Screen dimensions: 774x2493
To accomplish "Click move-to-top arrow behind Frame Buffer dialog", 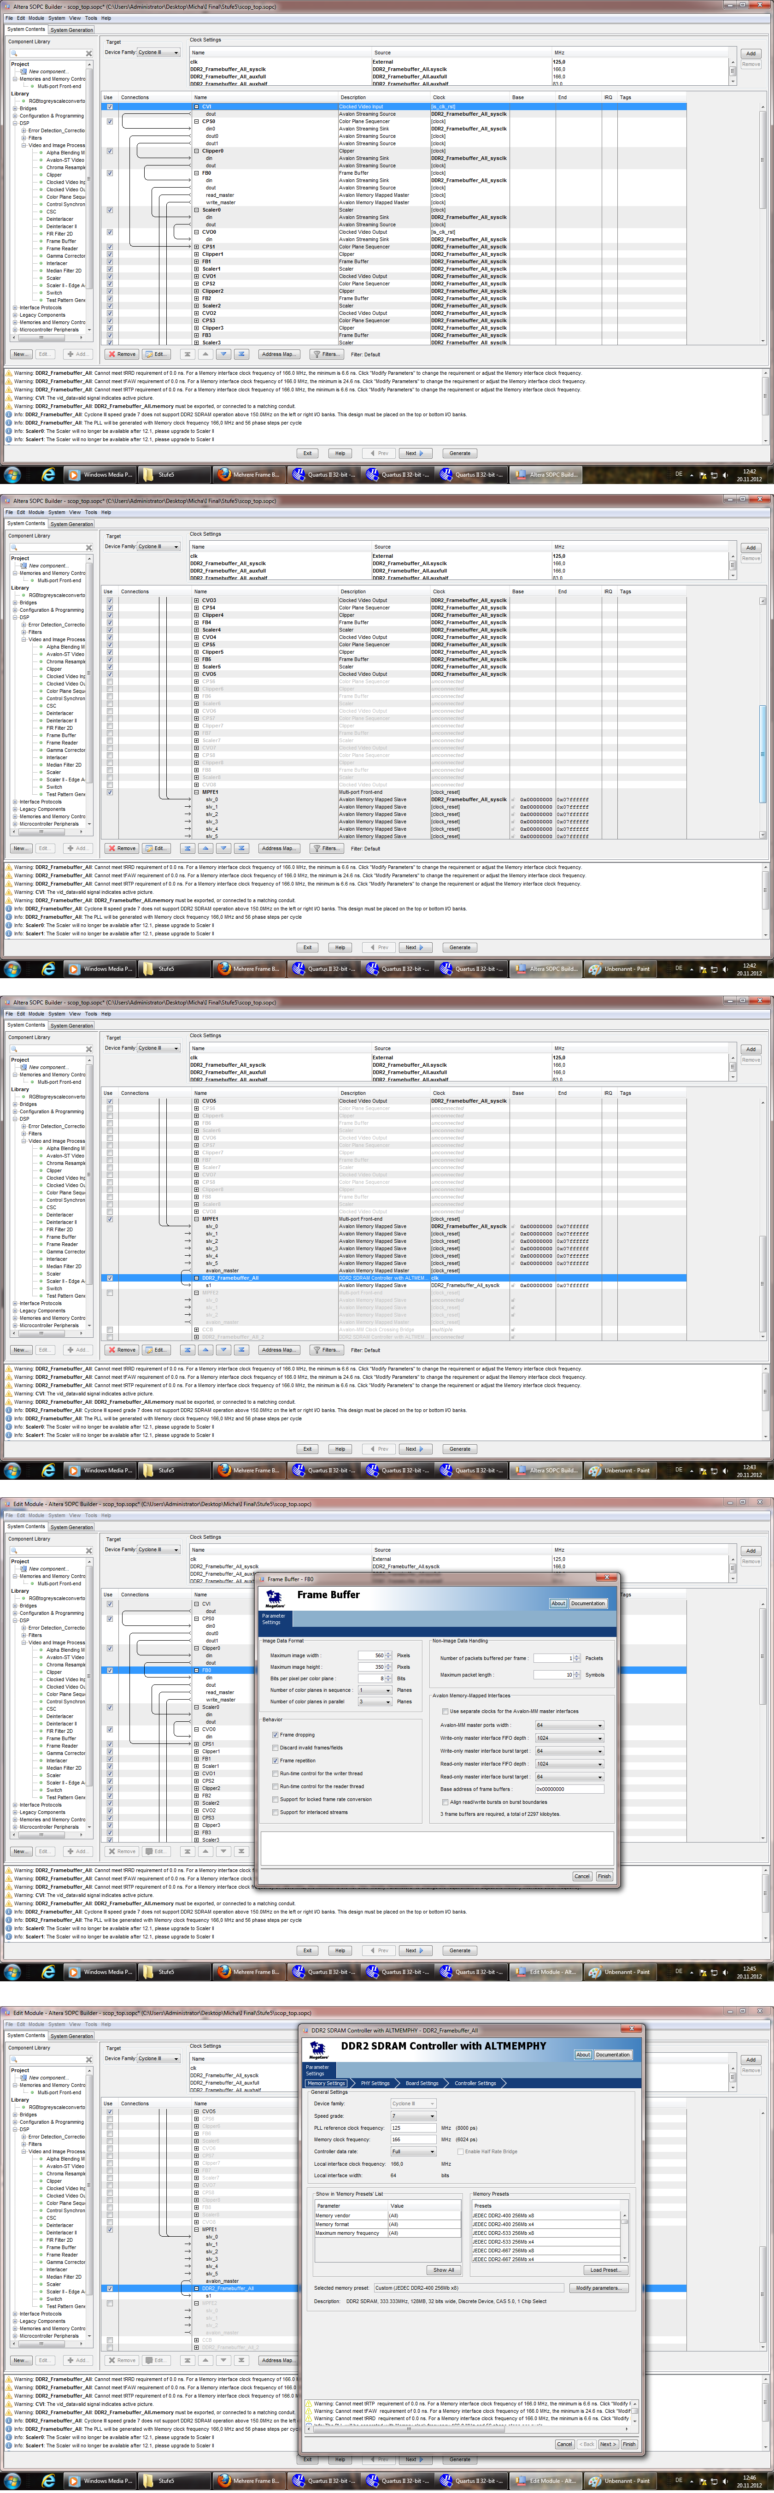I will click(x=188, y=1850).
